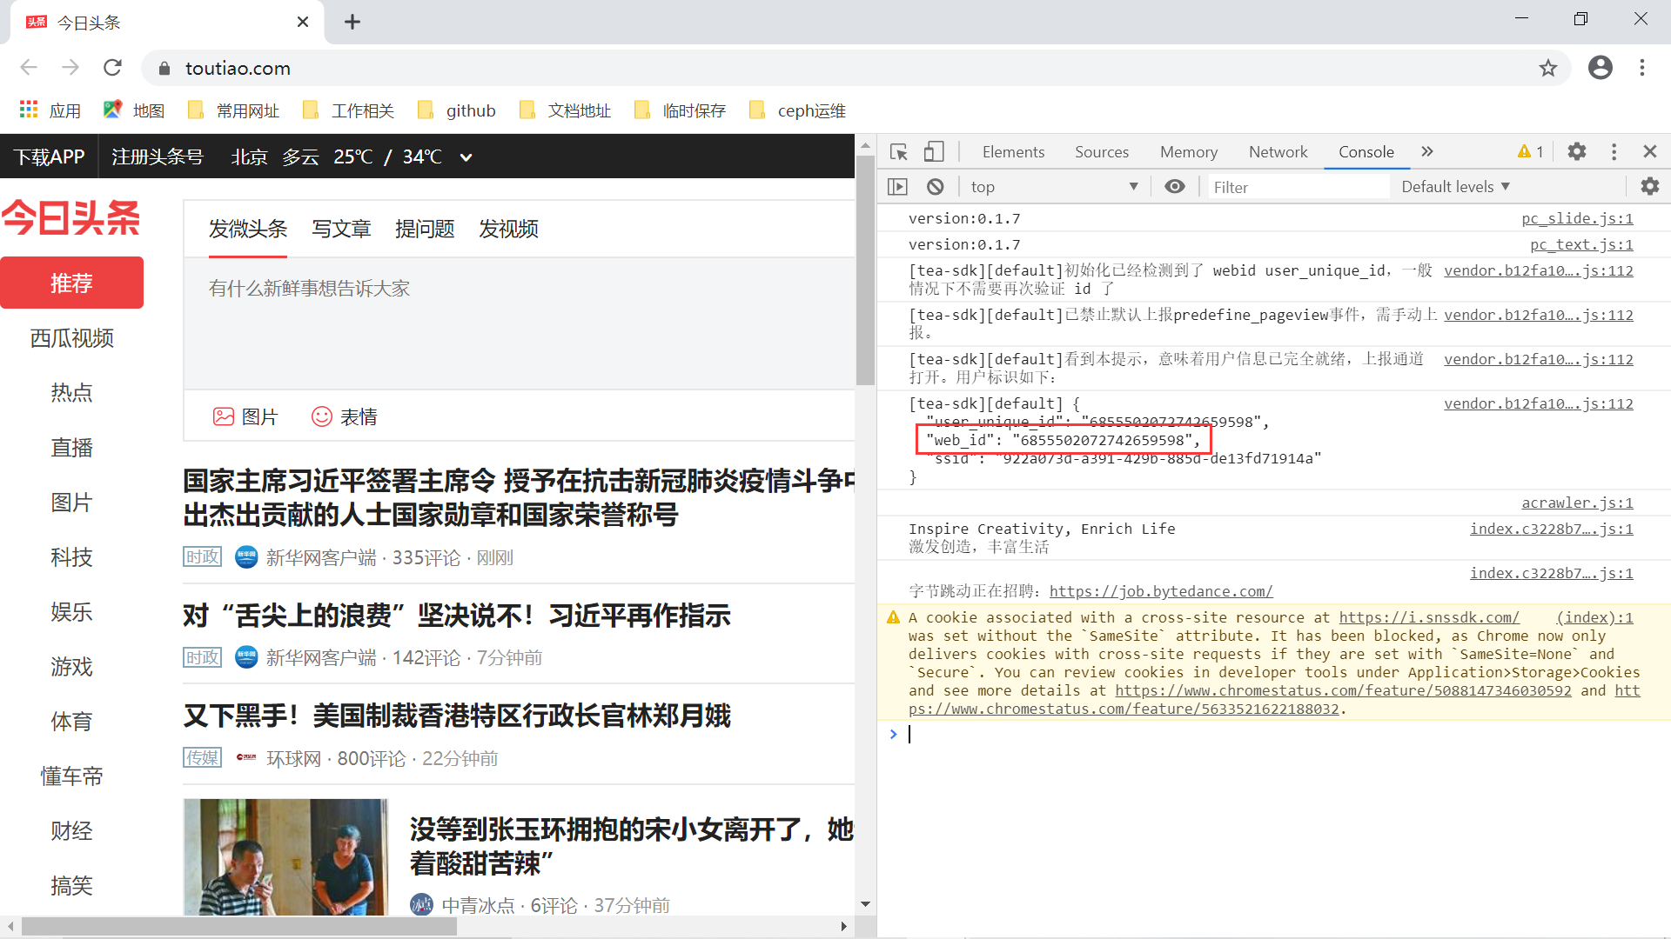Select the 热点 channel
This screenshot has width=1671, height=939.
(71, 393)
